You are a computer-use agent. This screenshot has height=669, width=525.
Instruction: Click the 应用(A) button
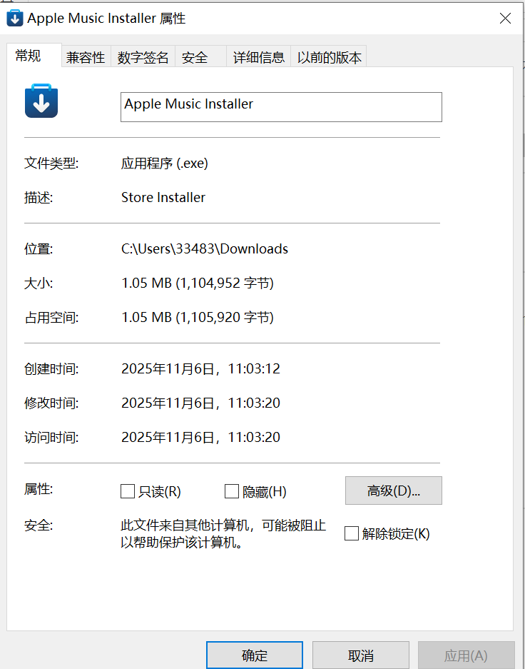coord(465,655)
